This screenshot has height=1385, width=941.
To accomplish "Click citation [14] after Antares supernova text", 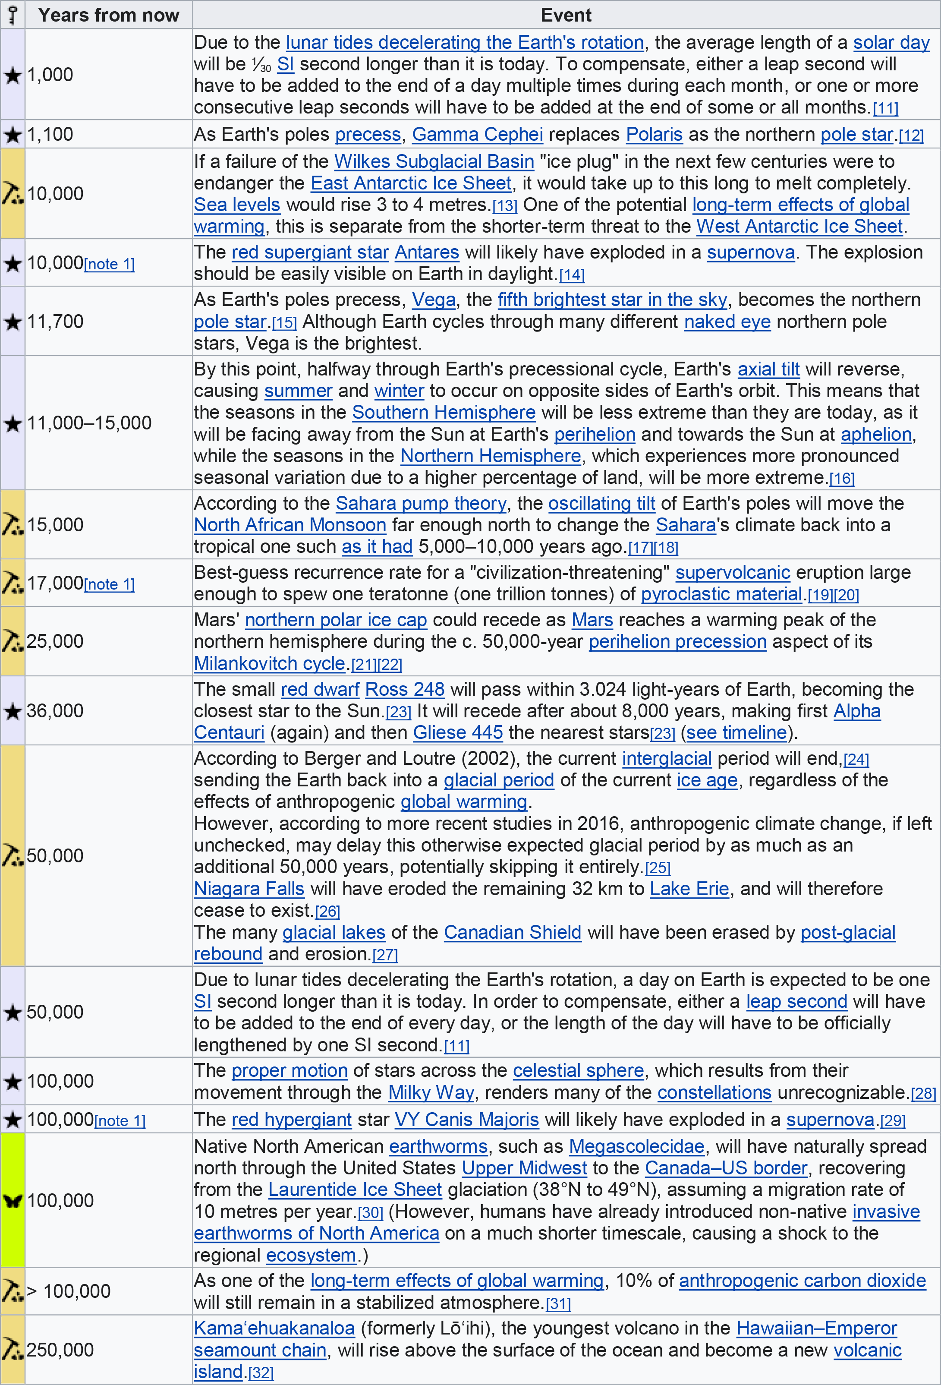I will 573,274.
